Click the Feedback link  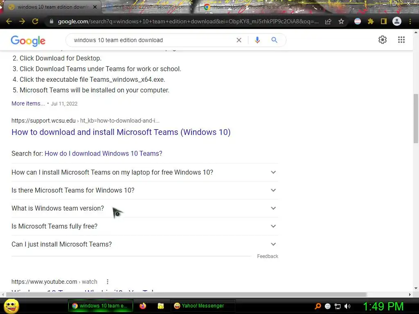tap(268, 256)
